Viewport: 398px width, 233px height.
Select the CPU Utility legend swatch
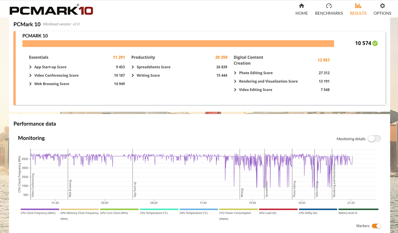[x=318, y=209]
